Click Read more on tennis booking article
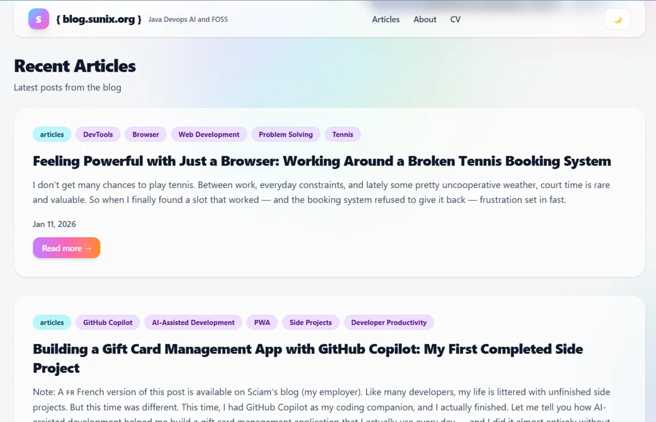Image resolution: width=656 pixels, height=422 pixels. coord(67,248)
